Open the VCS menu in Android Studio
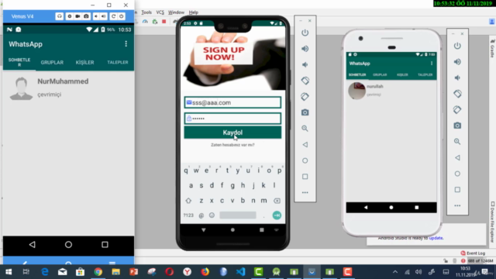 [160, 12]
